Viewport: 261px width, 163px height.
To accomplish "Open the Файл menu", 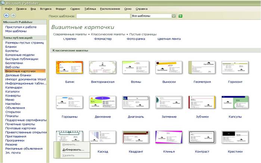I will pos(8,9).
